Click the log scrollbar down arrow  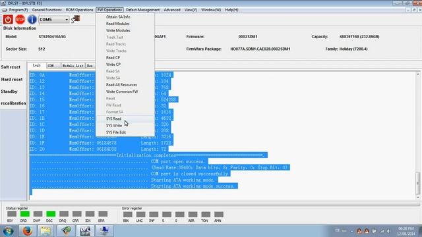(x=418, y=197)
